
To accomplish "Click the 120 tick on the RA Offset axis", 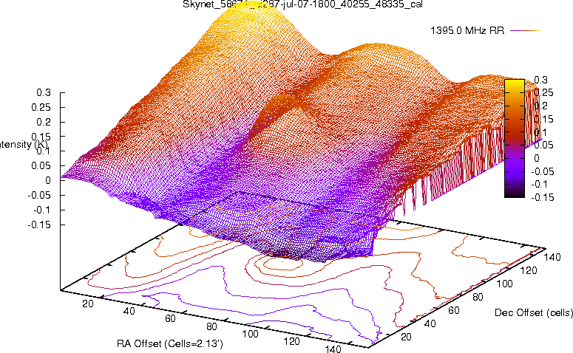I will [x=291, y=341].
